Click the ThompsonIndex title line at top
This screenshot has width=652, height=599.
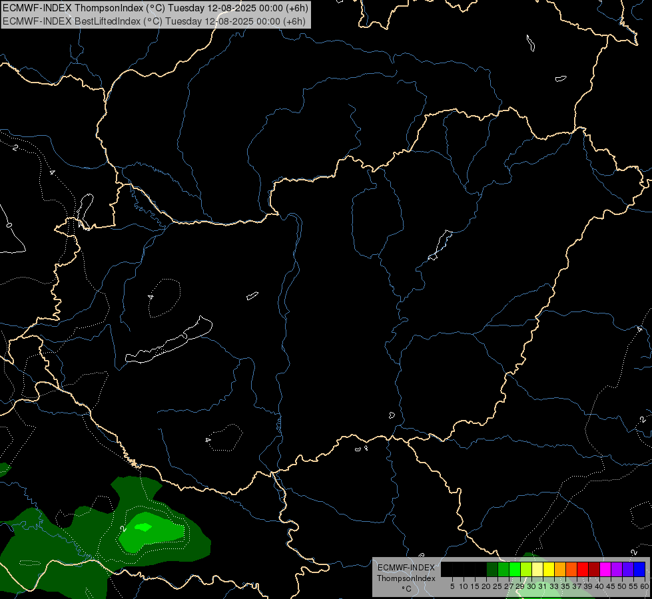[x=155, y=8]
